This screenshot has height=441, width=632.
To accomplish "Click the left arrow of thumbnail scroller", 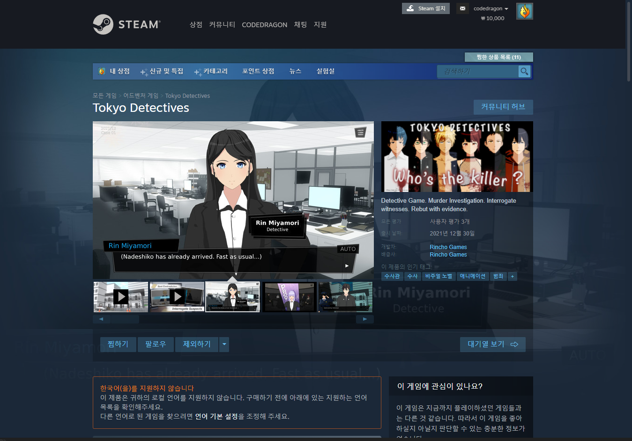I will click(101, 319).
